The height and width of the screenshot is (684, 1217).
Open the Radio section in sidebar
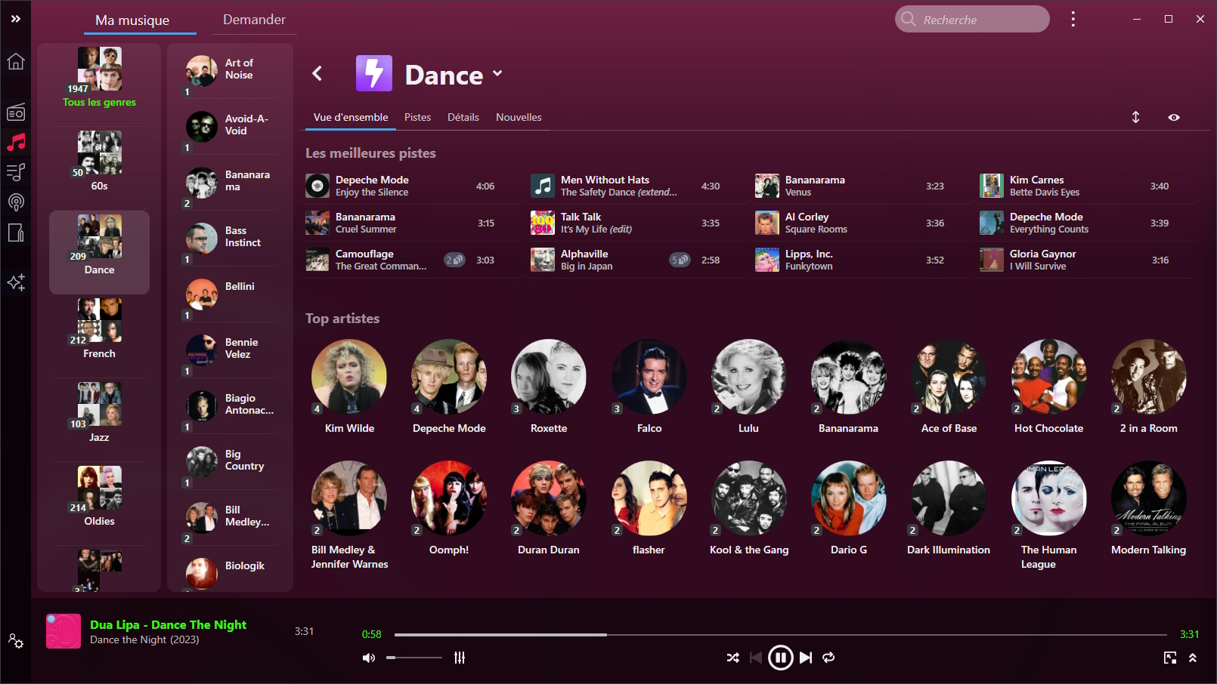pyautogui.click(x=16, y=112)
